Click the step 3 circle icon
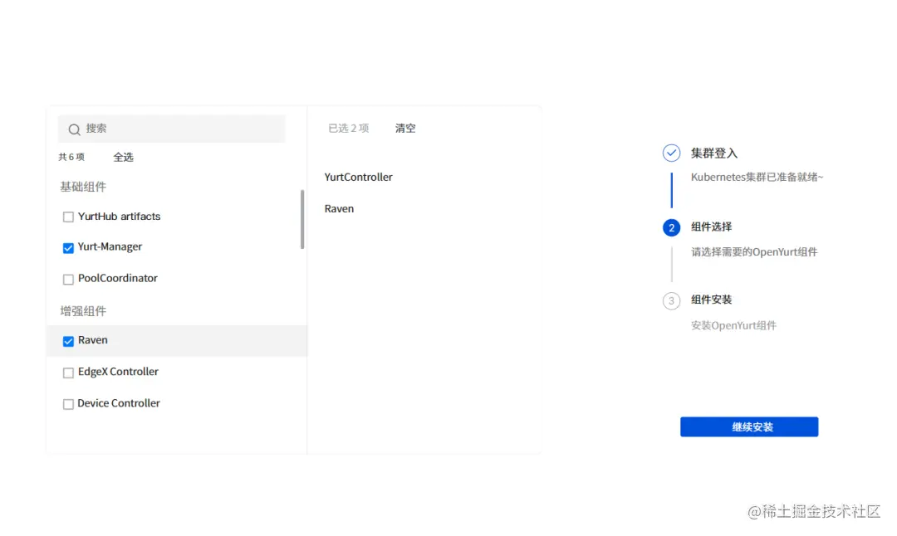The image size is (897, 536). pos(671,300)
